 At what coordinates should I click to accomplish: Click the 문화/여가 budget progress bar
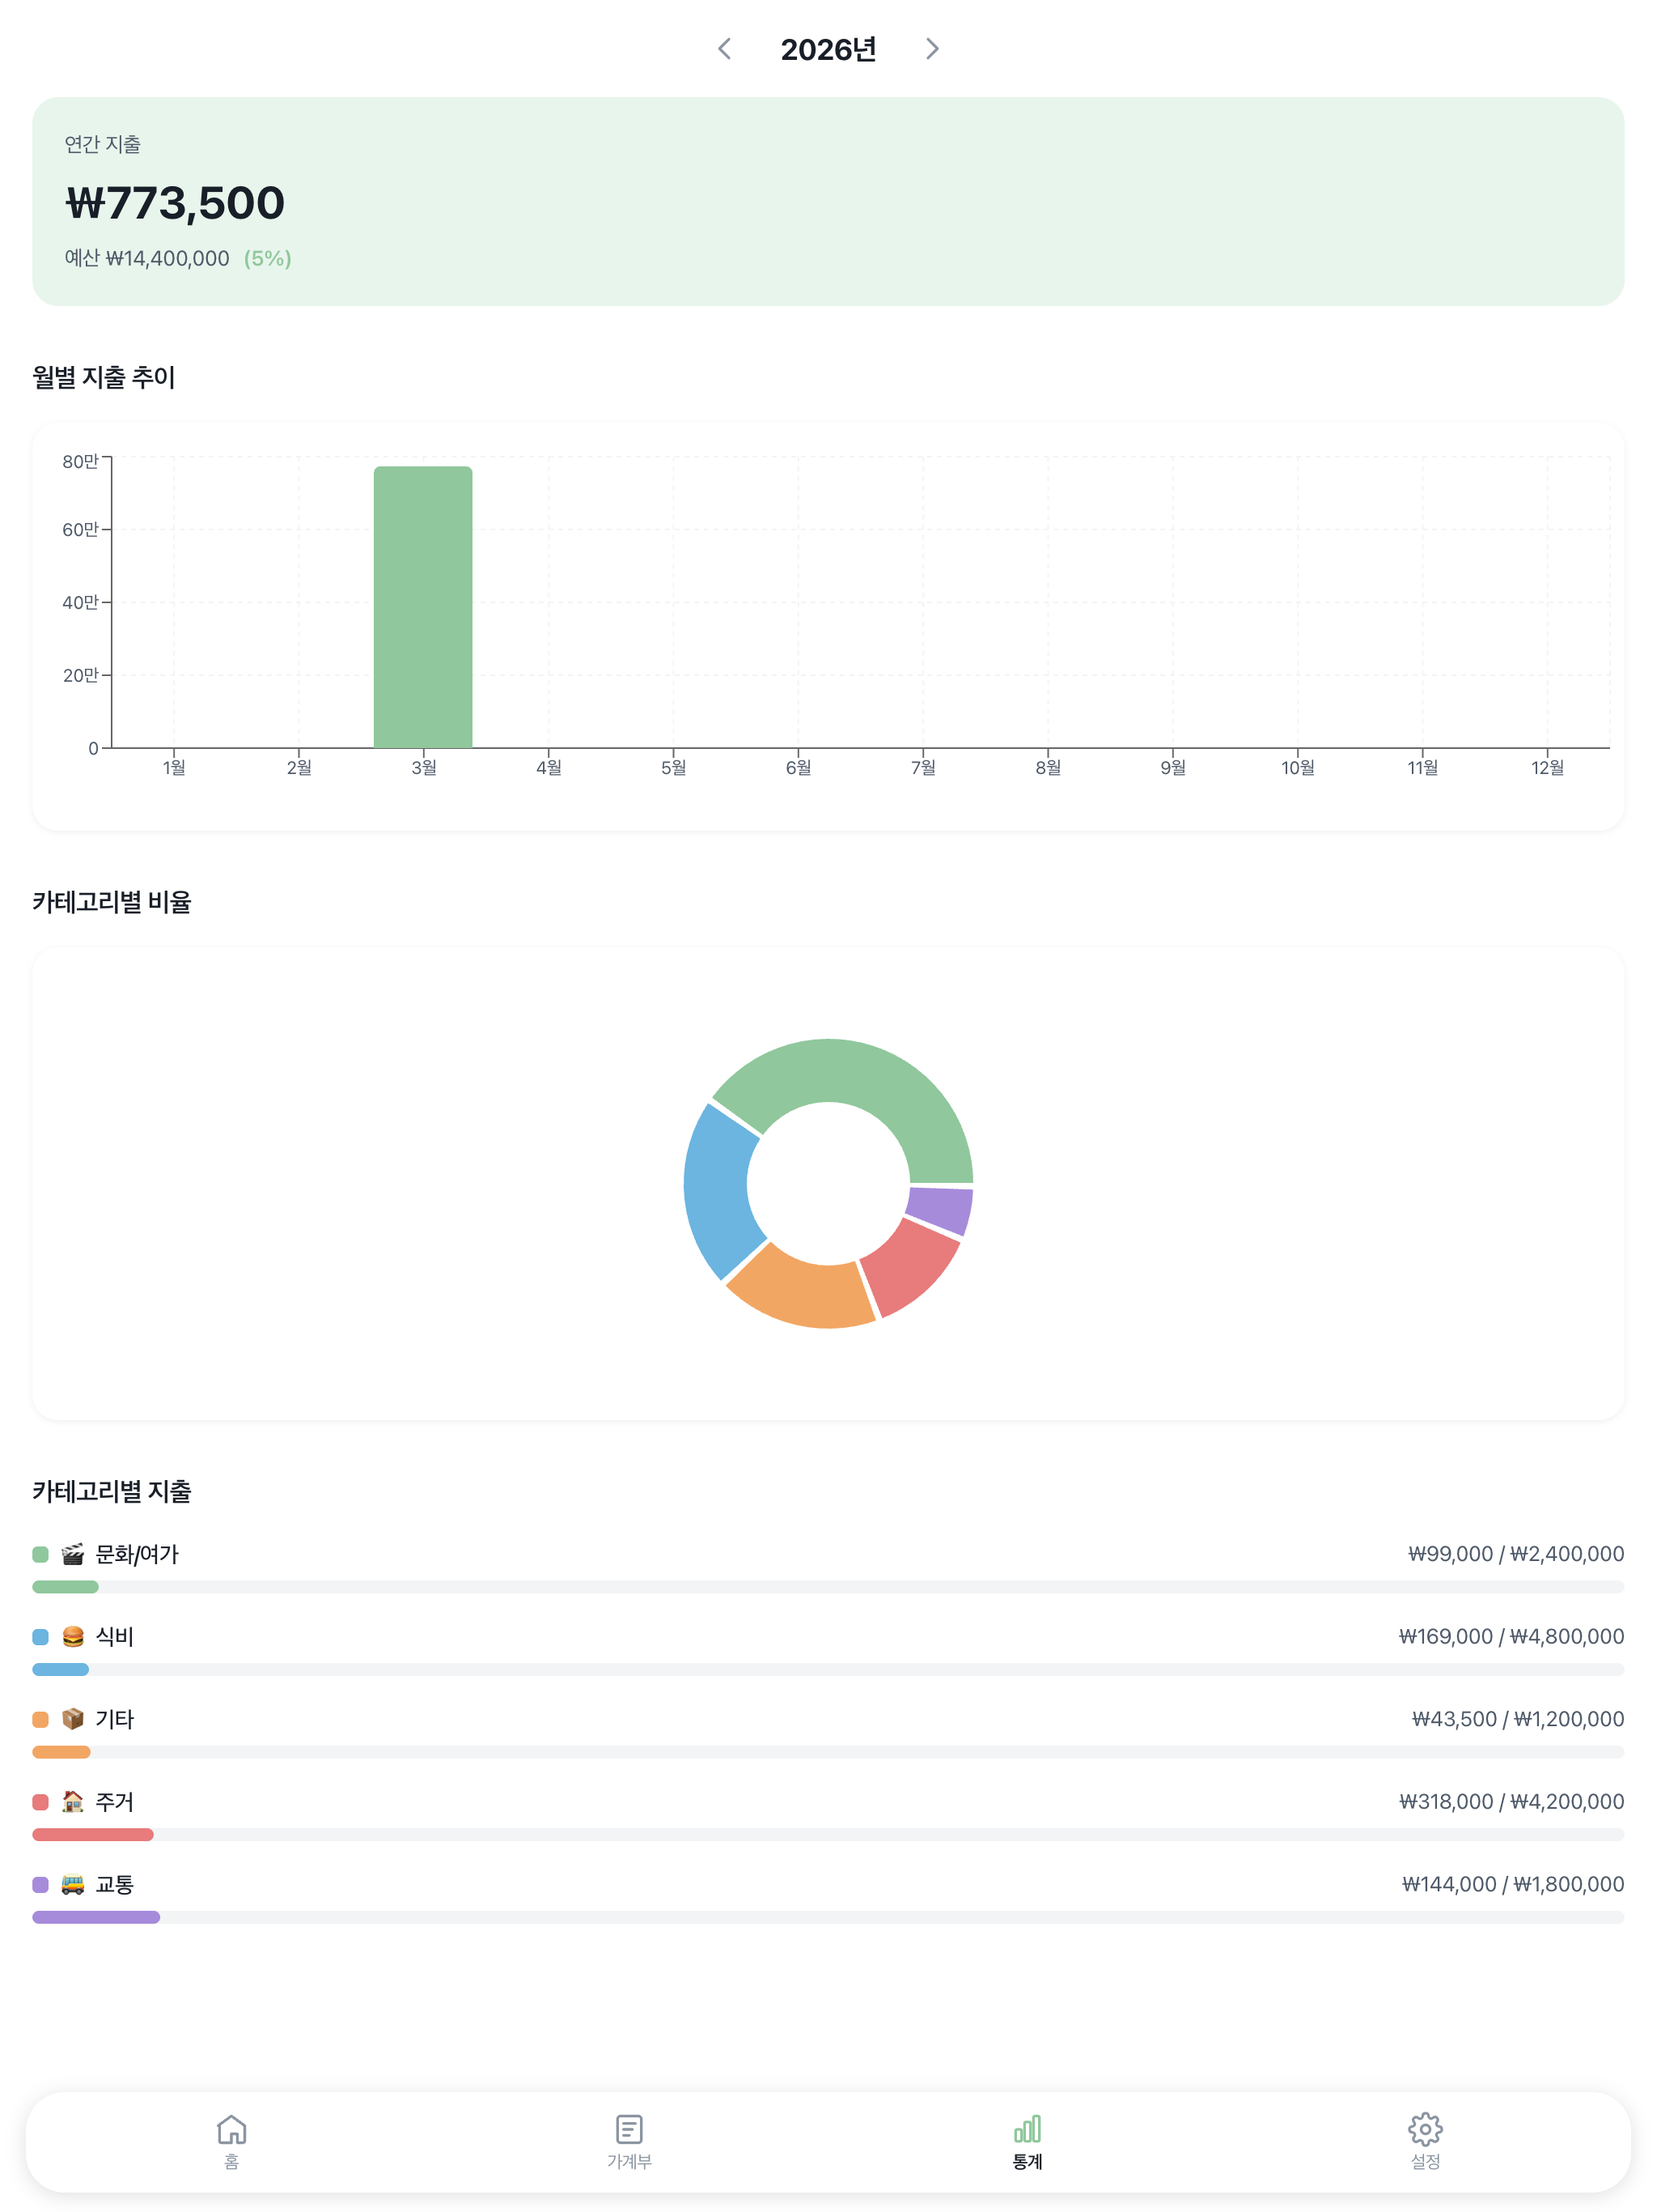[828, 1587]
